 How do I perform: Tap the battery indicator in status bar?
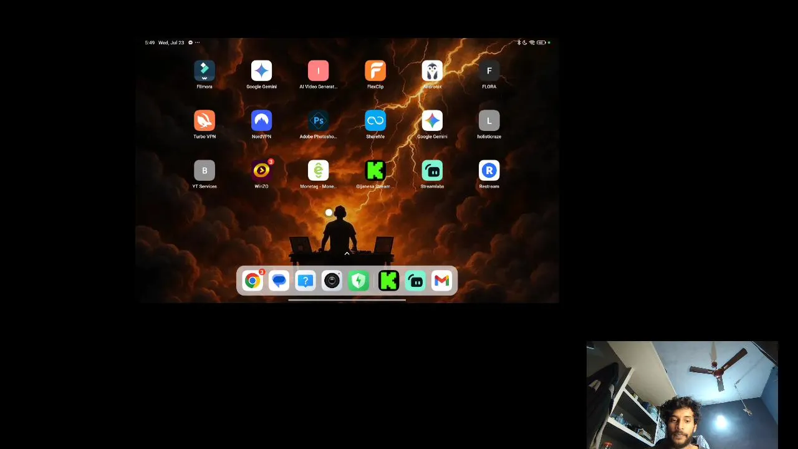pos(541,42)
